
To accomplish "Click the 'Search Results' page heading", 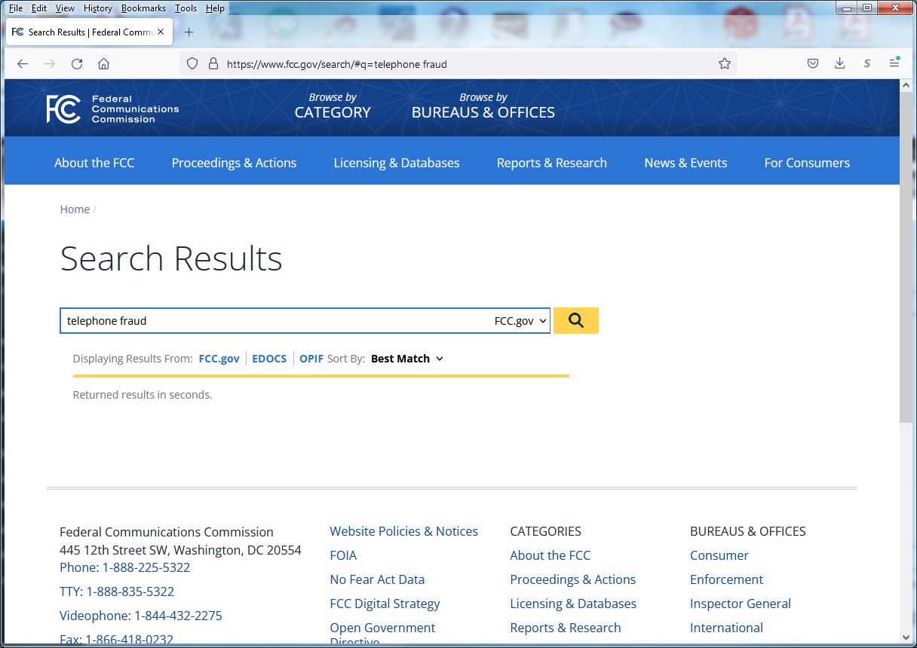I will tap(171, 258).
